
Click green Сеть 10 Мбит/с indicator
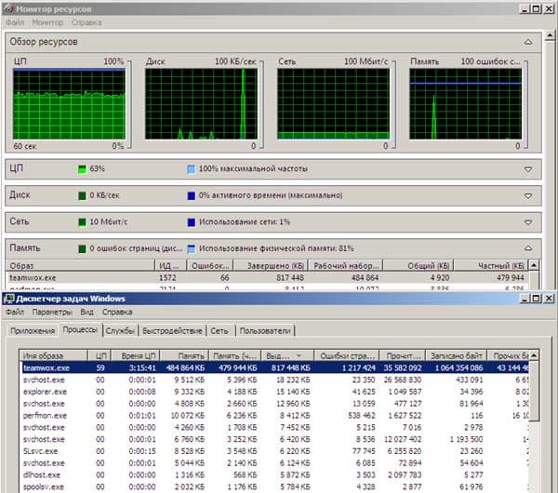click(82, 222)
